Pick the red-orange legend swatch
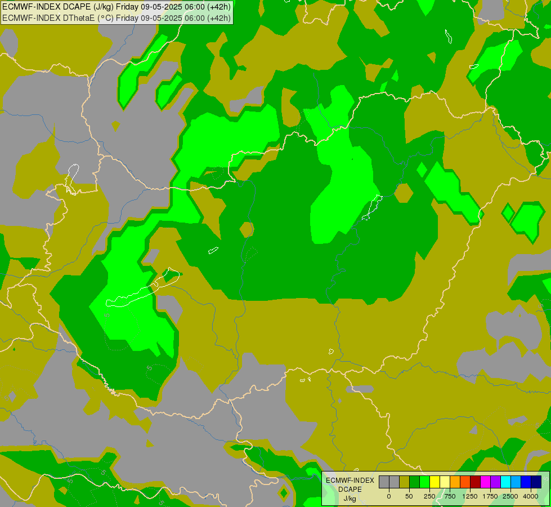This screenshot has height=507, width=551. (x=465, y=482)
